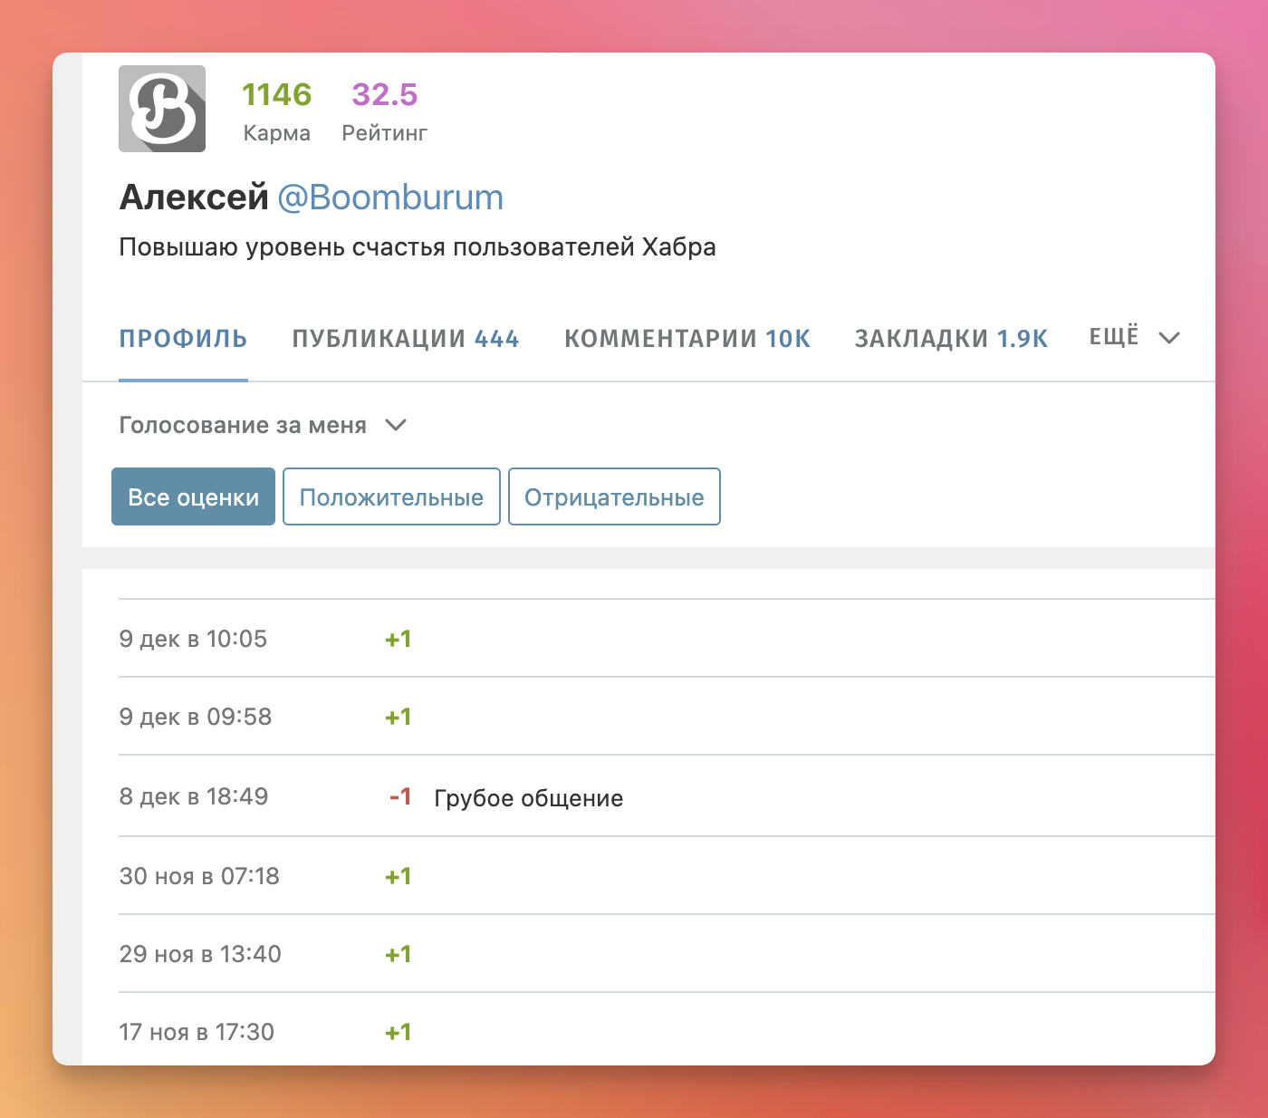Select the -1 negative vote value
Screen dimensions: 1268x1118
pyautogui.click(x=400, y=796)
